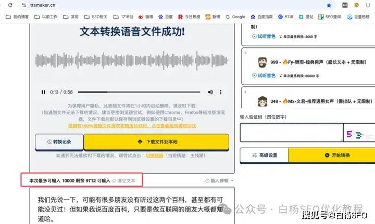Viewport: 375px width, 224px height.
Task: Click the 0:13 / 0:58 time display
Action: (61, 92)
